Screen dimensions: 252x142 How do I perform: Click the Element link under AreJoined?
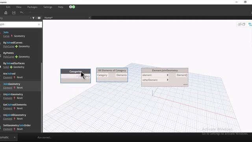[x=8, y=77]
